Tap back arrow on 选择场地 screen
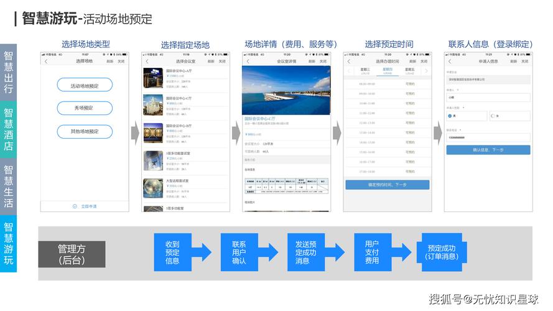This screenshot has width=553, height=311. point(45,62)
